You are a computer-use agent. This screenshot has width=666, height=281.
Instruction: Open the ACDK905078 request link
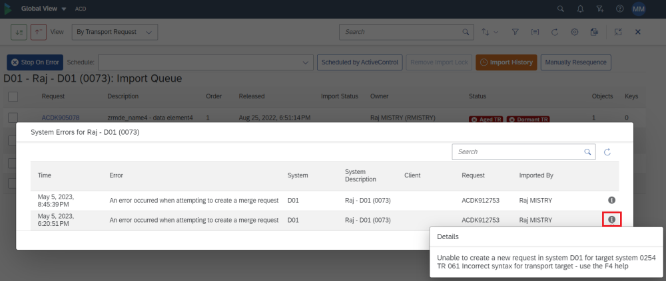(61, 118)
